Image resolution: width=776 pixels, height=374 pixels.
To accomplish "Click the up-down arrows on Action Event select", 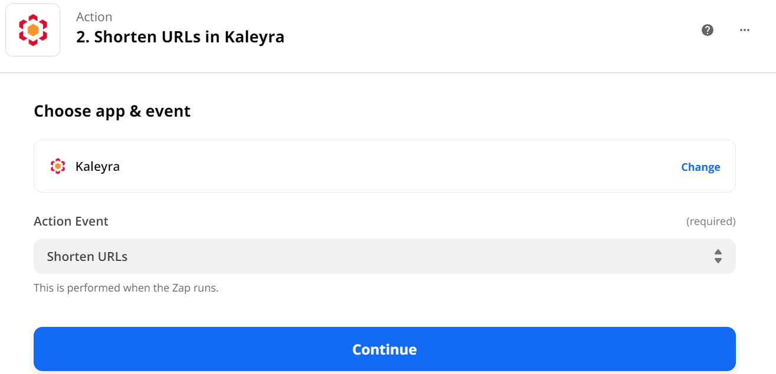I will tap(718, 256).
